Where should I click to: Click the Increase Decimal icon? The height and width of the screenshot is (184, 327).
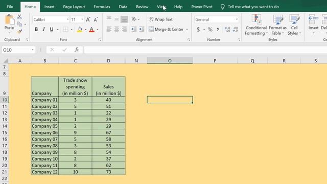227,30
